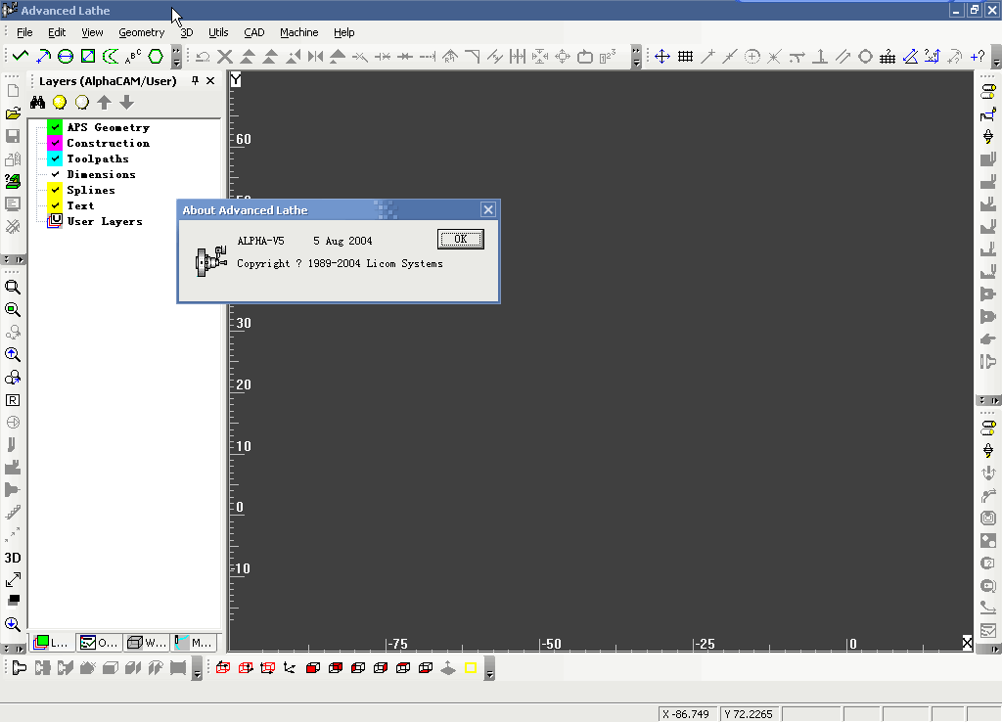Expand the cube views toolbar overflow options
Image resolution: width=1002 pixels, height=722 pixels.
(489, 668)
